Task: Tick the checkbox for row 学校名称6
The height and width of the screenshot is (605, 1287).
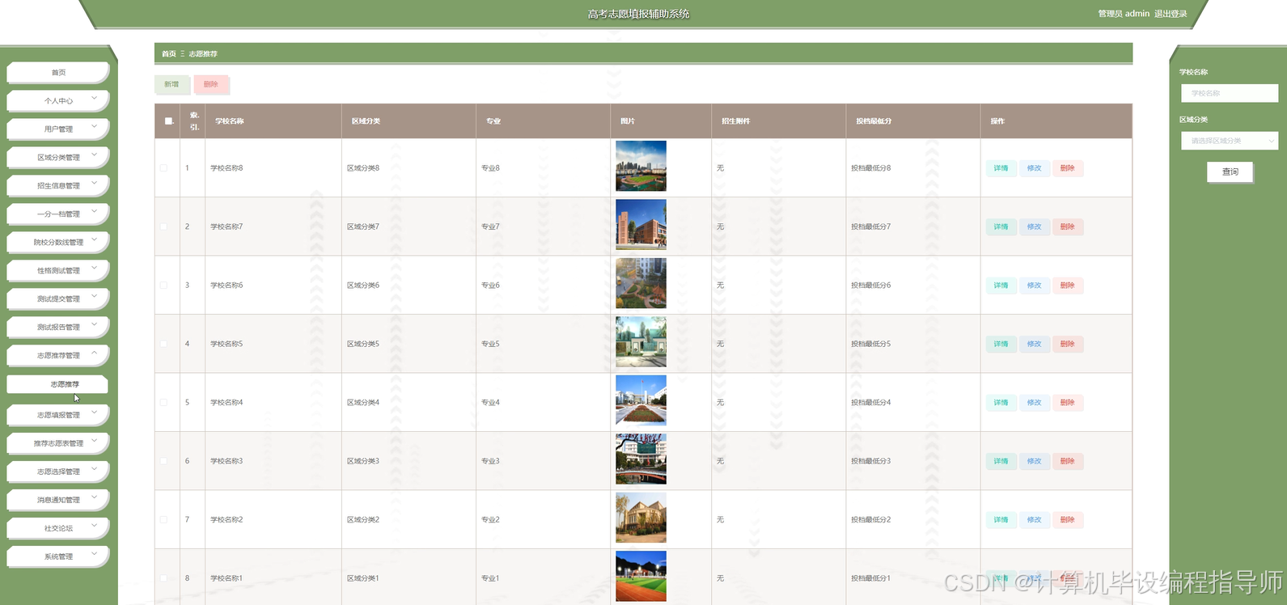Action: [x=163, y=286]
